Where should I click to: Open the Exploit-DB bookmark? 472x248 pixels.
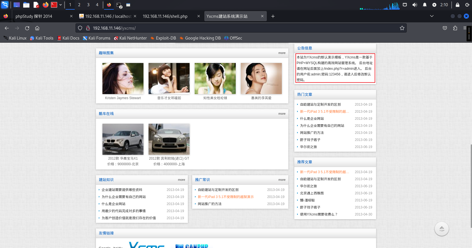[163, 38]
